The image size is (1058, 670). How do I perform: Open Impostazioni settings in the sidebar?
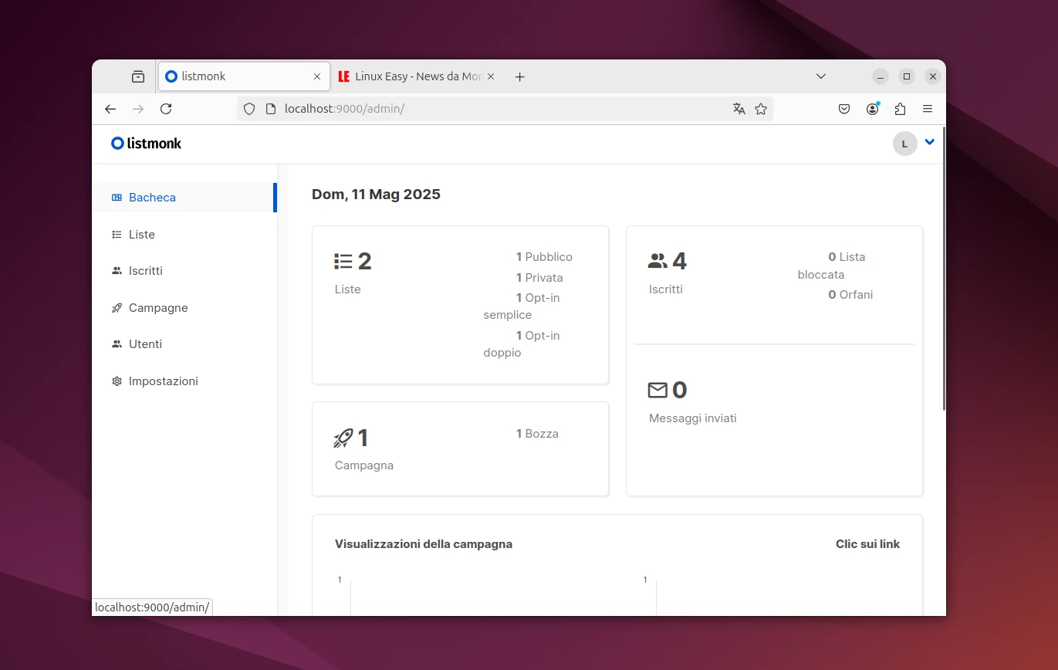click(x=163, y=381)
